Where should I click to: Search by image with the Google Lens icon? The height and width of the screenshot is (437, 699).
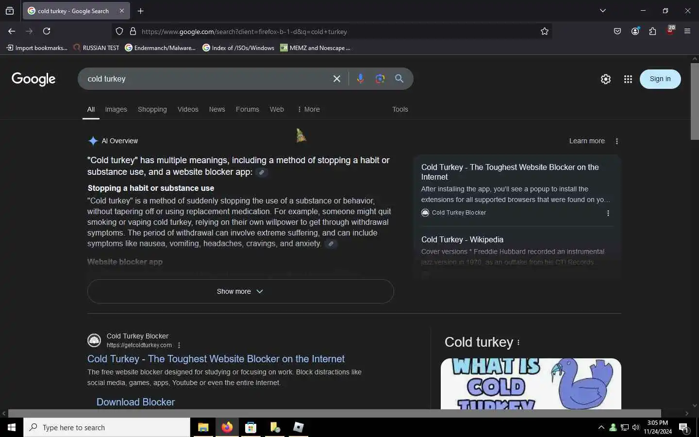(380, 79)
